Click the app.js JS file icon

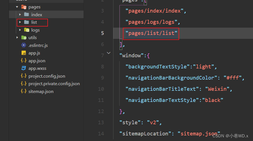point(24,53)
